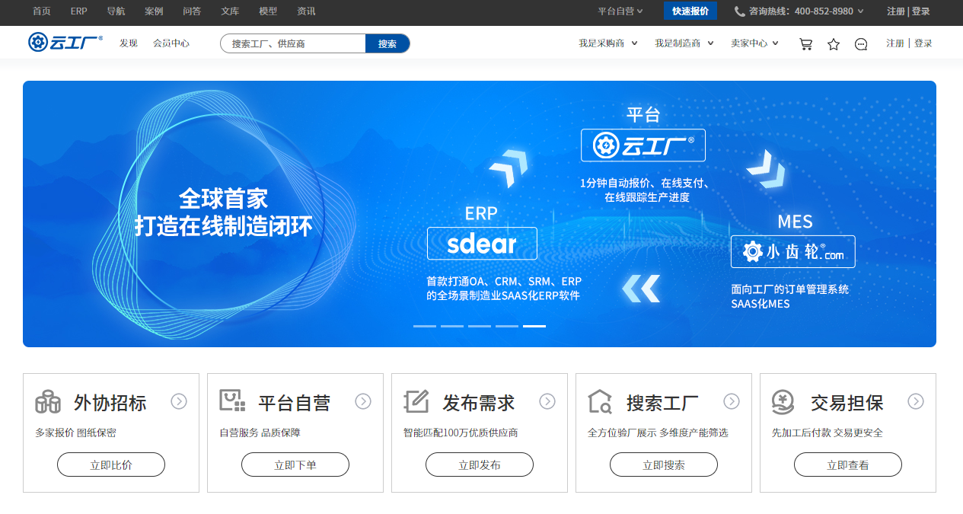Go to 首页 in the top menu
The height and width of the screenshot is (514, 963).
pyautogui.click(x=42, y=11)
